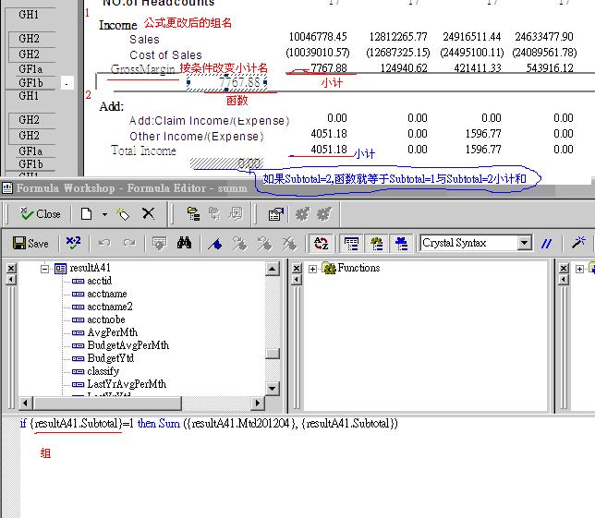The image size is (595, 518).
Task: Open the Crystal Syntax dropdown
Action: click(x=524, y=244)
